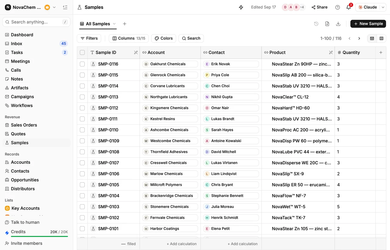Open the lightning quick actions icon
This screenshot has width=390, height=250.
point(241,7)
